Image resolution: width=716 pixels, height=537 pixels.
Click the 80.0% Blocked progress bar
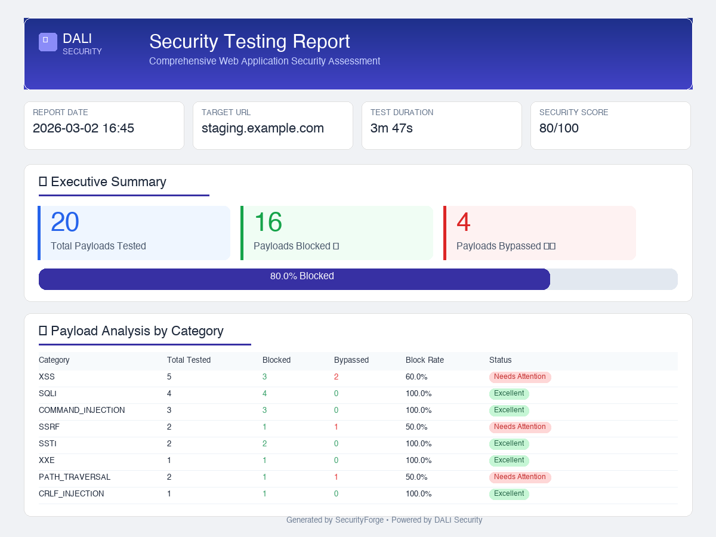click(x=303, y=276)
